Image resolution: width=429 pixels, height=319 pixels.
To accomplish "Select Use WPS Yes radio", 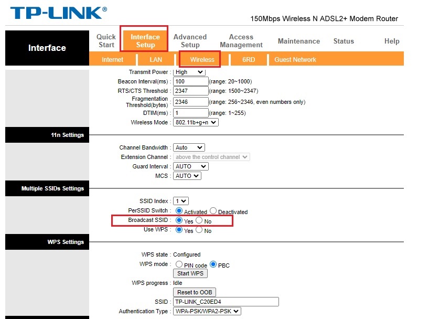I will click(179, 230).
